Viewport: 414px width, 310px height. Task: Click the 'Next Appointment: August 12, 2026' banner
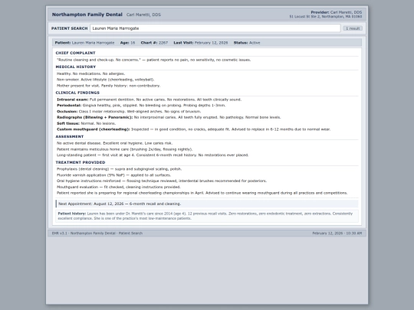207,204
